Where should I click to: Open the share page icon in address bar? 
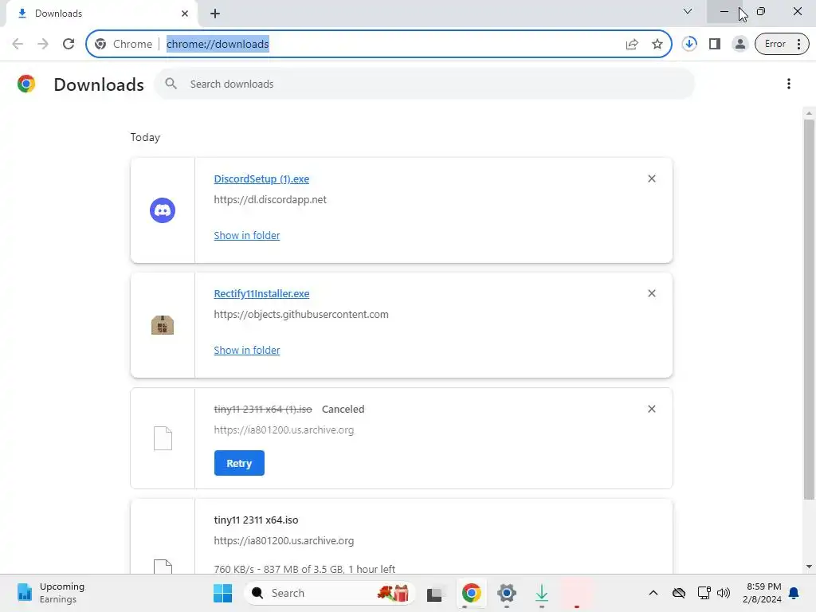(x=632, y=44)
